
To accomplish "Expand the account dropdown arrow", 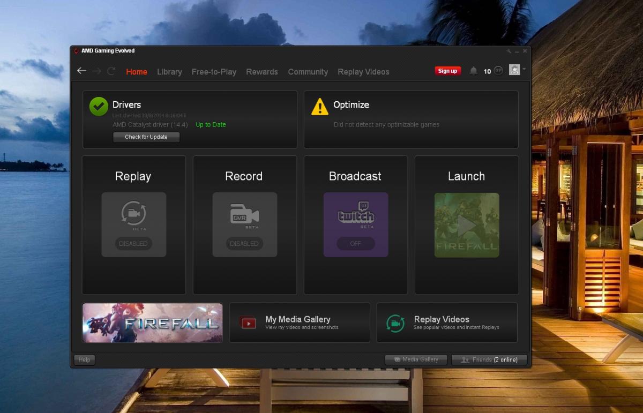I will click(524, 69).
